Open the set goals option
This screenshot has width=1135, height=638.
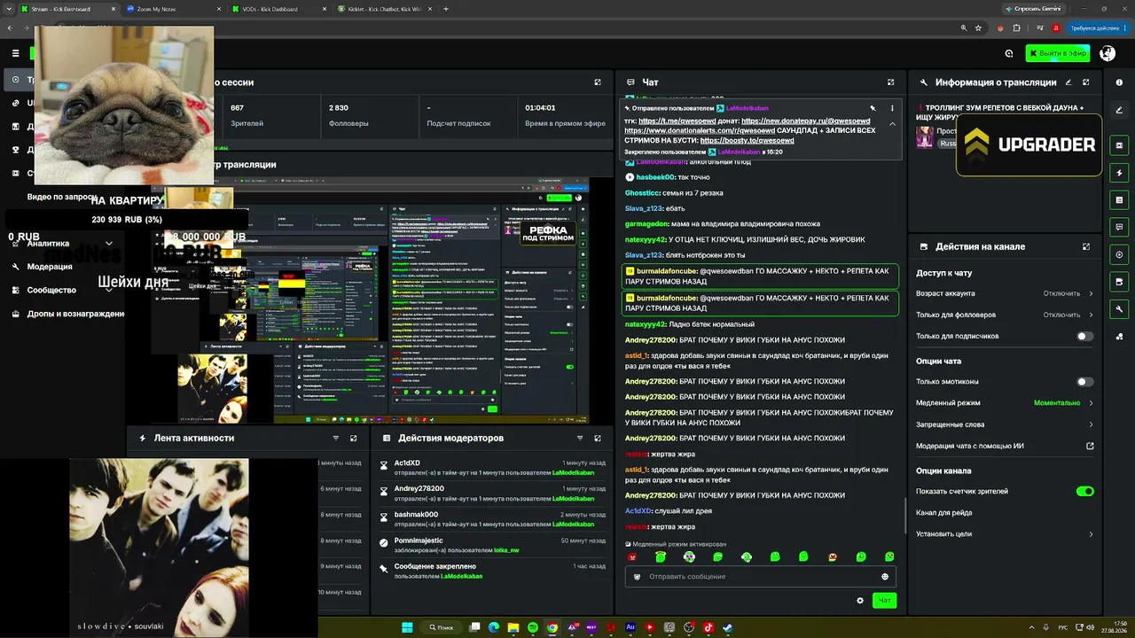pyautogui.click(x=1005, y=534)
